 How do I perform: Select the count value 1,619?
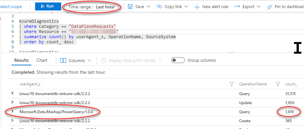(x=289, y=112)
